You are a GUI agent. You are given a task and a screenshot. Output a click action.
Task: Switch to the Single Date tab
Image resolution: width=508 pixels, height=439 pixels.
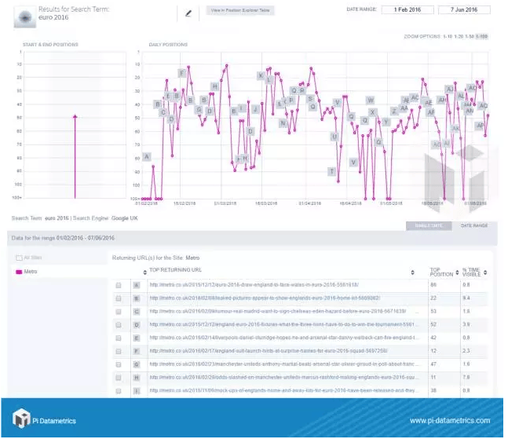428,225
